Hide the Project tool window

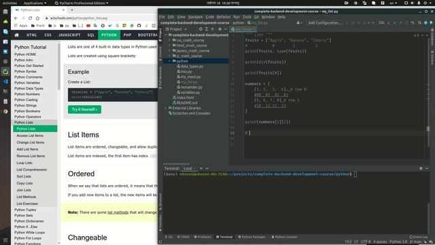coord(226,29)
